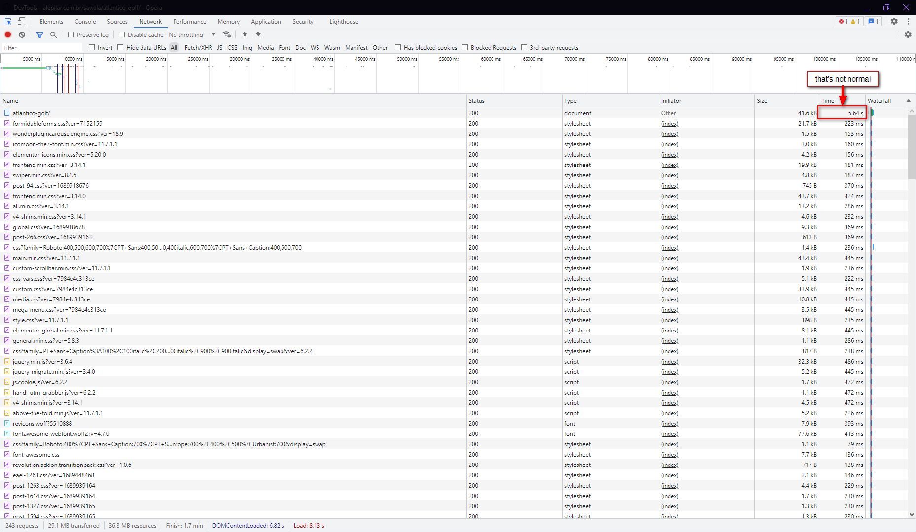The height and width of the screenshot is (532, 916).
Task: Open DevTools more options menu
Action: [908, 22]
